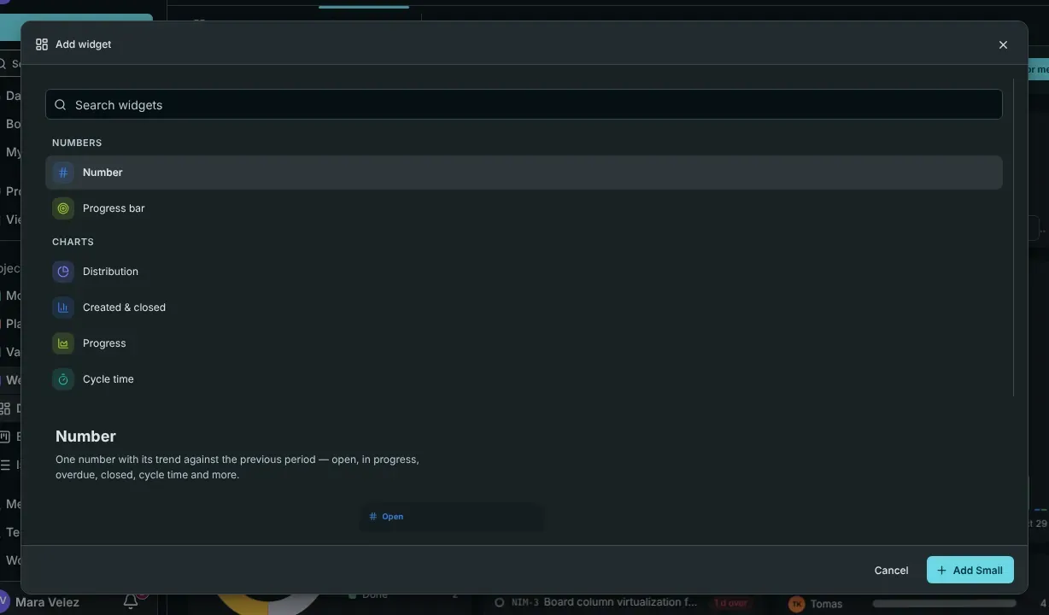The image size is (1049, 615).
Task: Choose the Progress bar list entry
Action: tap(524, 208)
